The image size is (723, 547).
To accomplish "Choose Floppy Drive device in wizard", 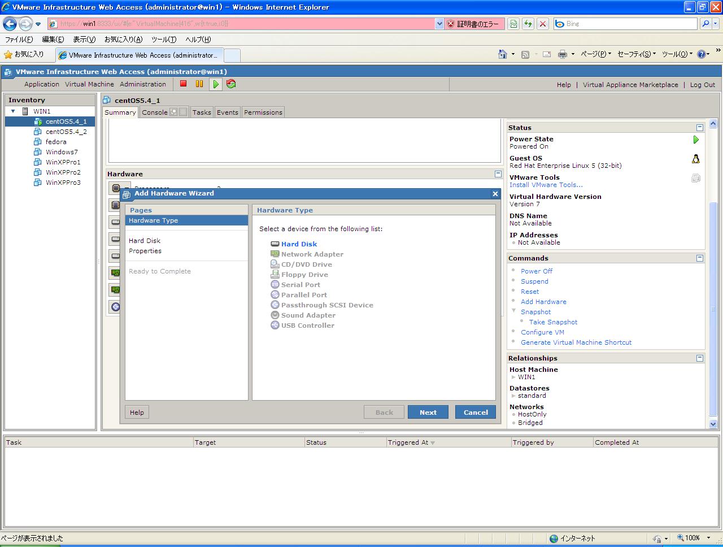I will pos(304,275).
